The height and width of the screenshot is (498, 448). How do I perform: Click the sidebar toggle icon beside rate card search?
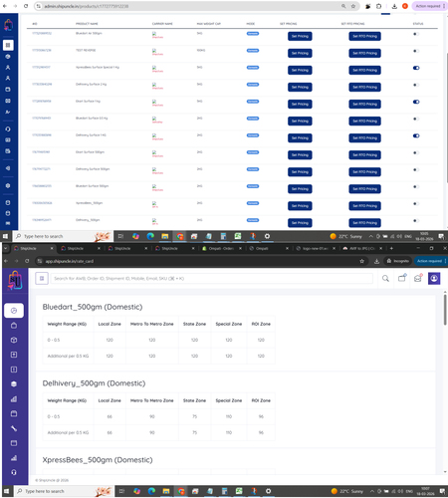(42, 279)
